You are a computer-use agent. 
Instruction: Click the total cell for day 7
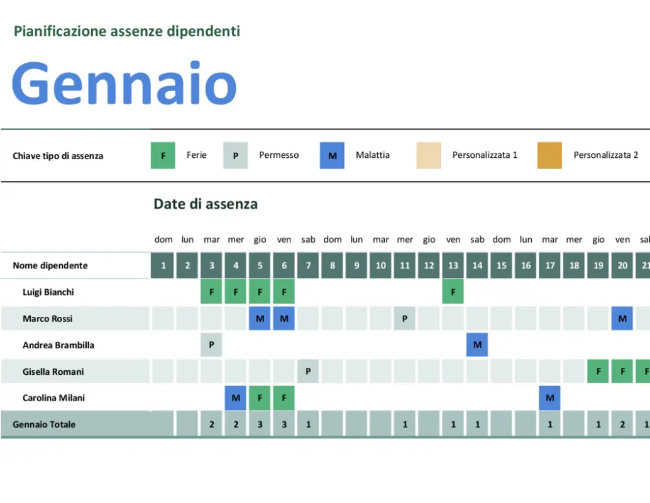(x=308, y=424)
